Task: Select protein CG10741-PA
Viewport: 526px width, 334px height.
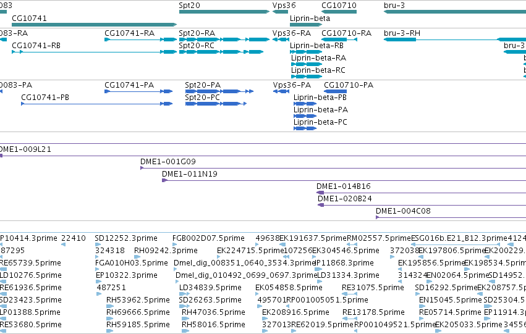Action: pyautogui.click(x=138, y=91)
